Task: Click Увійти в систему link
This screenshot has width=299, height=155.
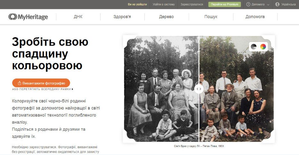Action: [164, 4]
